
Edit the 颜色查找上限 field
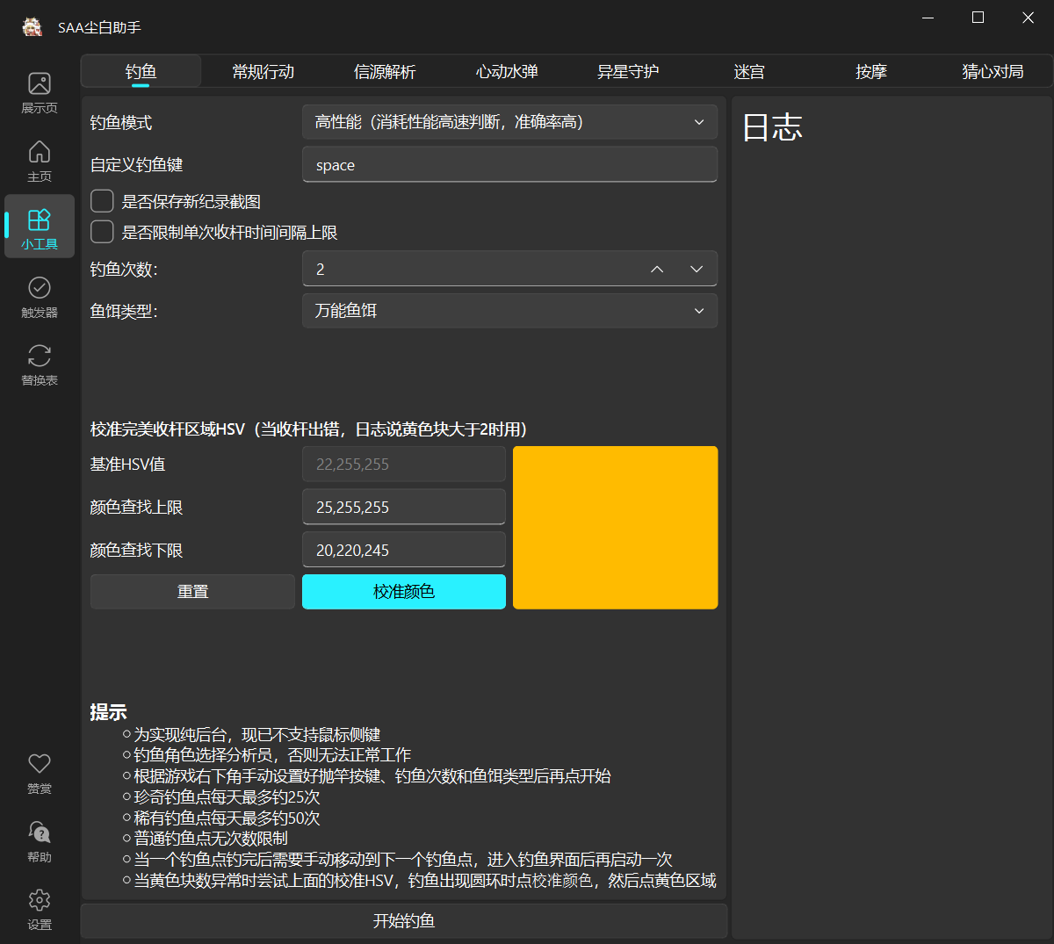404,507
